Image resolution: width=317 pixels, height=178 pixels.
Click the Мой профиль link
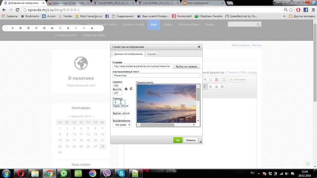(x=241, y=45)
